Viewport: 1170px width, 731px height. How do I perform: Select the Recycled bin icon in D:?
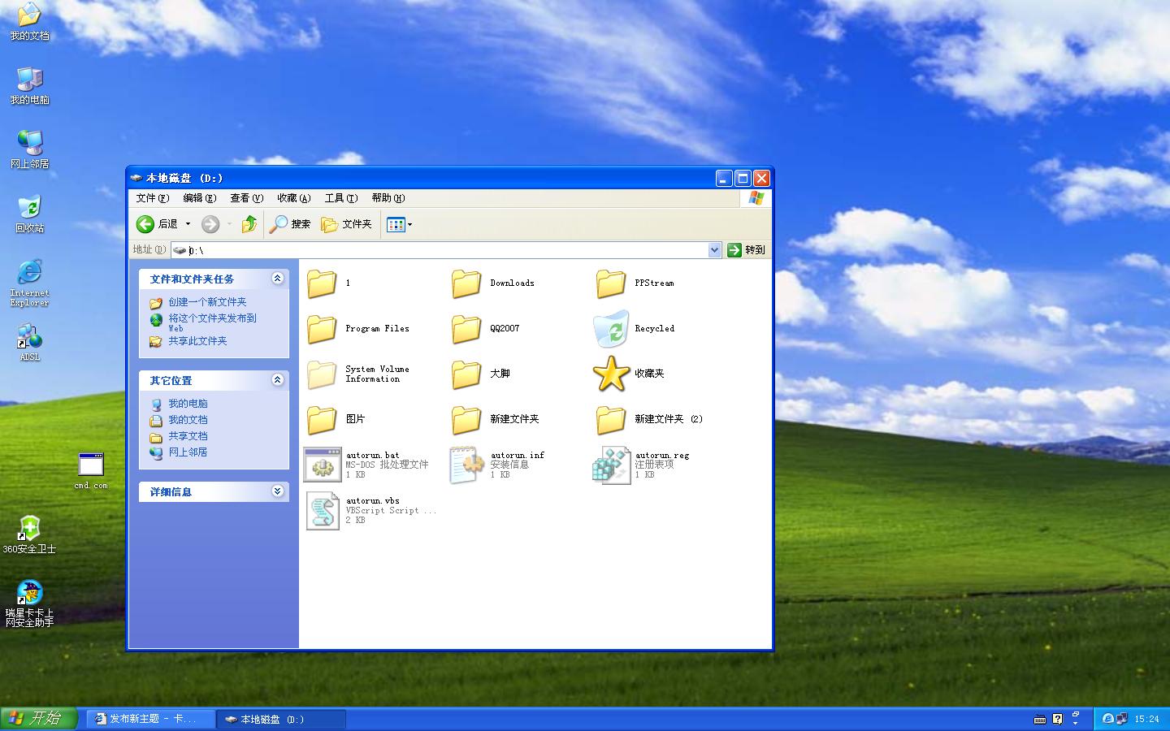(611, 328)
